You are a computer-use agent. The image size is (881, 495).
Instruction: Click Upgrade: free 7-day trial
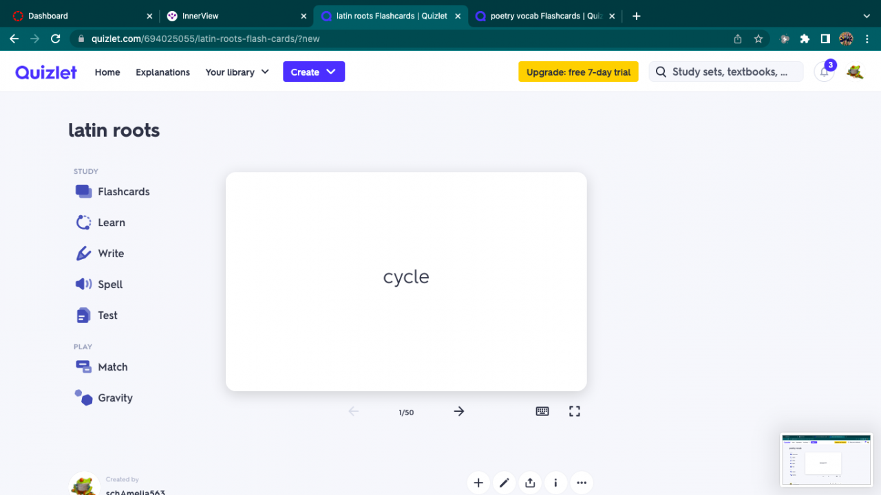coord(578,71)
